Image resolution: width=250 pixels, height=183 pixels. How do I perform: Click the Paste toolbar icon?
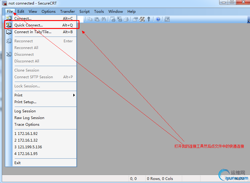click(97, 19)
